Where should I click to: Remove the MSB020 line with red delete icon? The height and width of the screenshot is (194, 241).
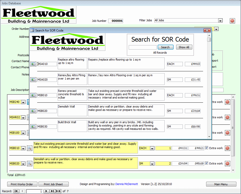[227, 163]
